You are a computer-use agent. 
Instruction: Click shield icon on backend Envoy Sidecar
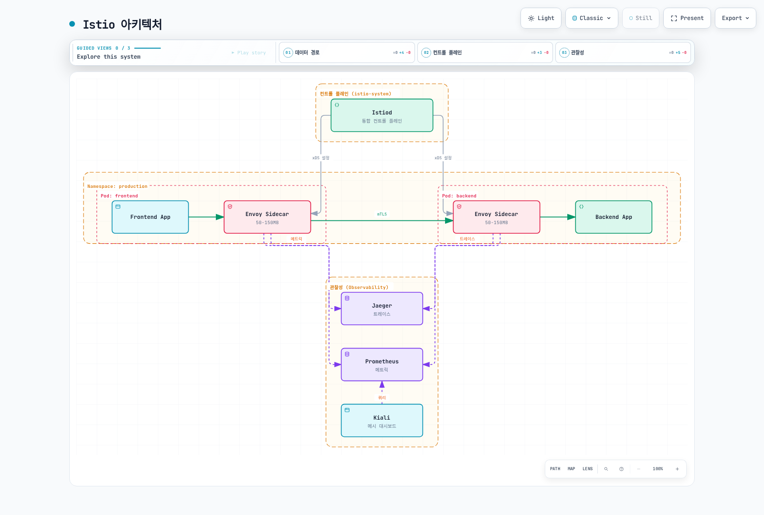tap(459, 206)
